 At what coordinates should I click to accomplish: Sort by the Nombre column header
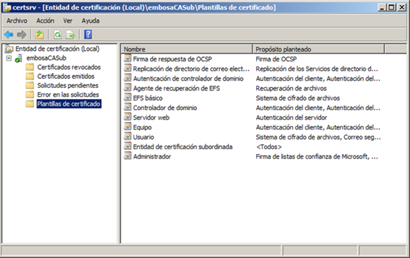coord(185,48)
